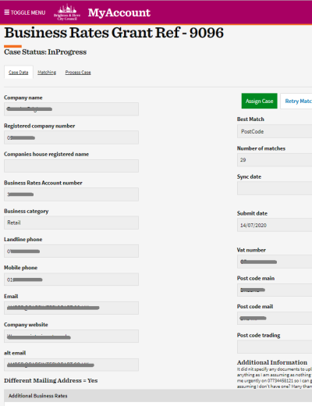
Task: Focus the Landline phone field
Action: click(x=71, y=251)
